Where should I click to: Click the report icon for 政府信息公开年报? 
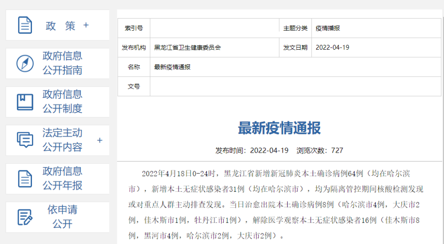pyautogui.click(x=25, y=178)
